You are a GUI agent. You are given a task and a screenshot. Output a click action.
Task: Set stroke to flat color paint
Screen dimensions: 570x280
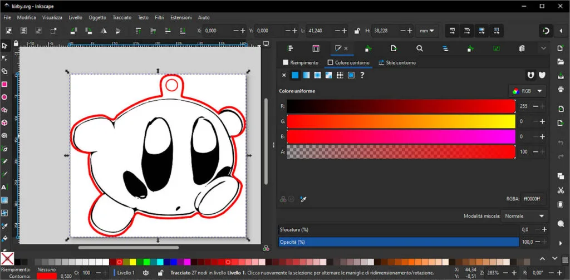coord(295,75)
